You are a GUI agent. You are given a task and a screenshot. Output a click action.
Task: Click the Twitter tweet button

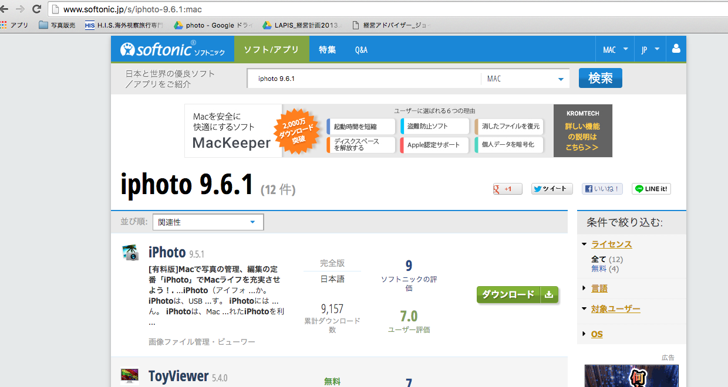[x=552, y=189]
